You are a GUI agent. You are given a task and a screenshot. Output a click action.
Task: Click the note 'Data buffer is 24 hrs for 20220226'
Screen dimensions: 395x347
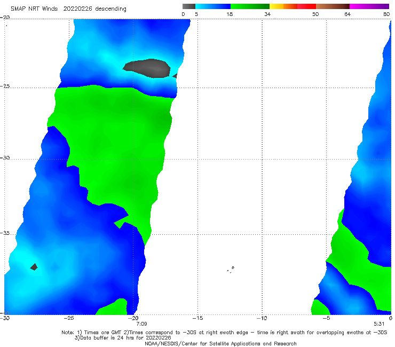click(x=123, y=338)
